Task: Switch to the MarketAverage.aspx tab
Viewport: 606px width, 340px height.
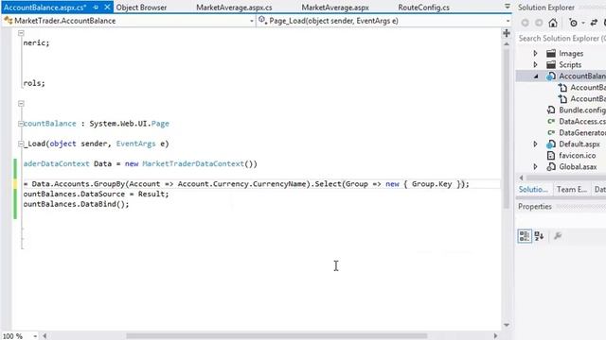Action: coord(335,8)
